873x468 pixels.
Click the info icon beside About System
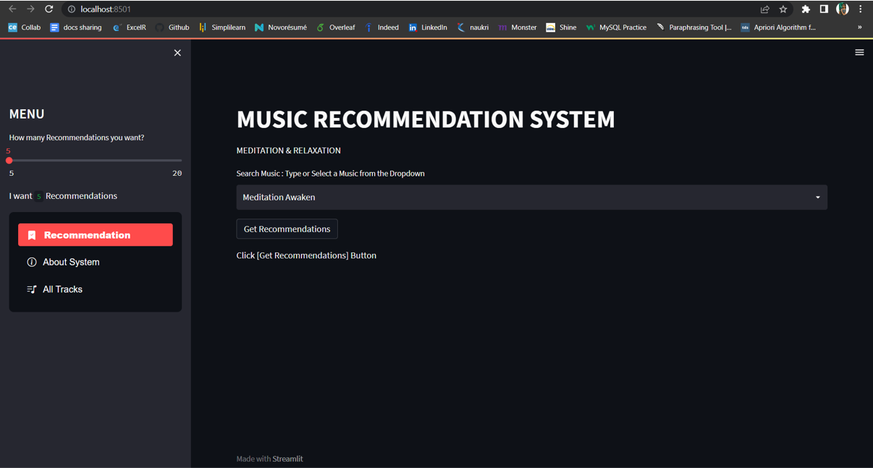tap(32, 262)
